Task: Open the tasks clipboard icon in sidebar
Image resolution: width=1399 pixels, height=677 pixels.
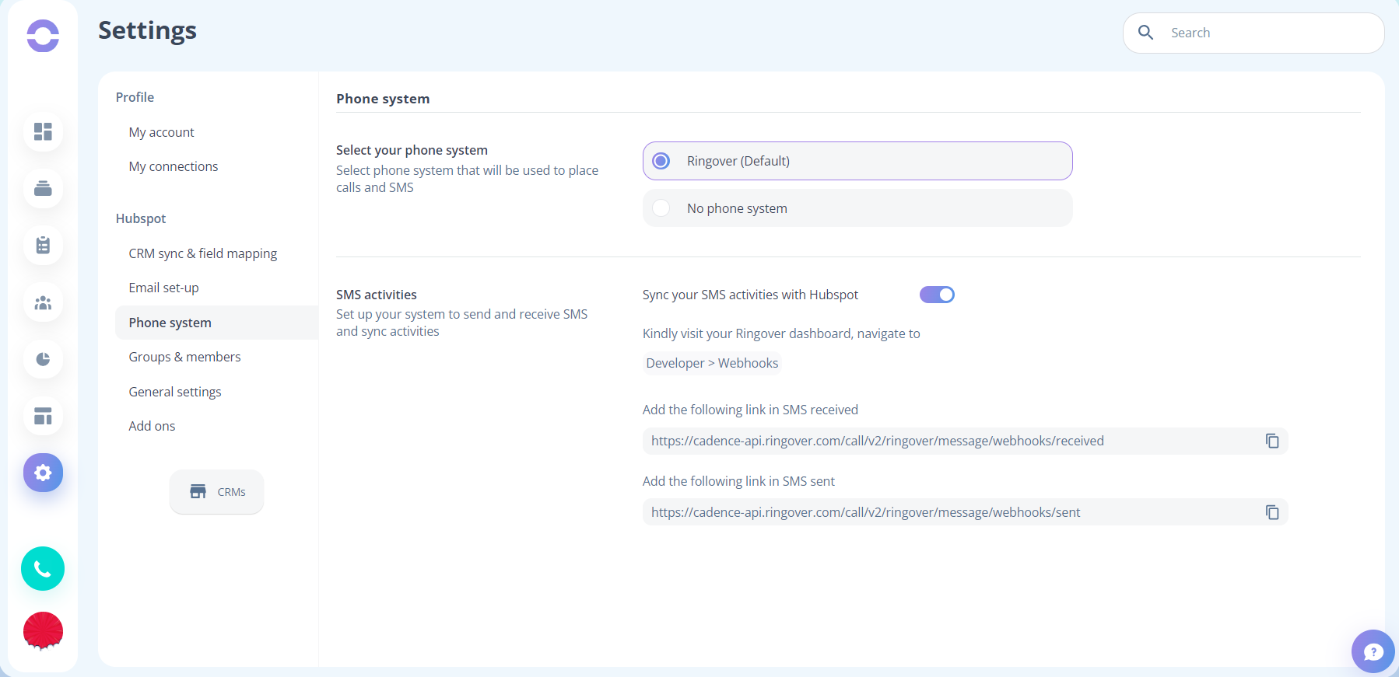Action: 43,245
